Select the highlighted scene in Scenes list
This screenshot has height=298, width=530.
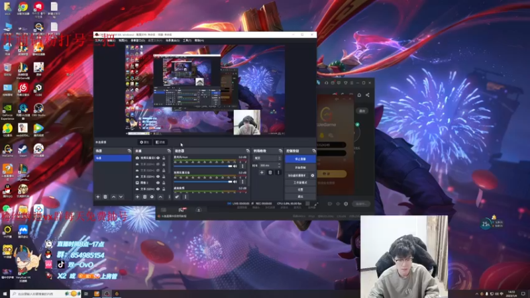click(x=113, y=158)
